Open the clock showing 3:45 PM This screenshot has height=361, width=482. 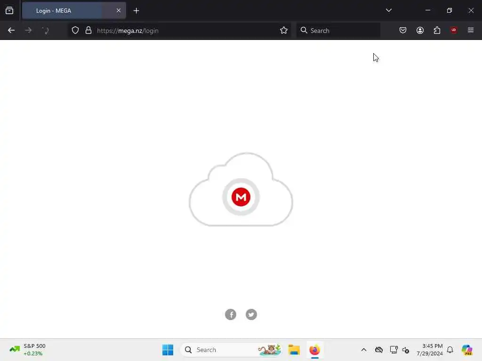tap(429, 350)
